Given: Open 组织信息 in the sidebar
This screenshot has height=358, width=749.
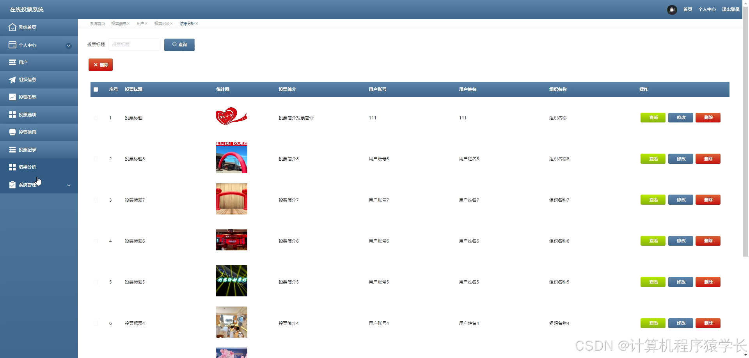Looking at the screenshot, I should point(39,80).
